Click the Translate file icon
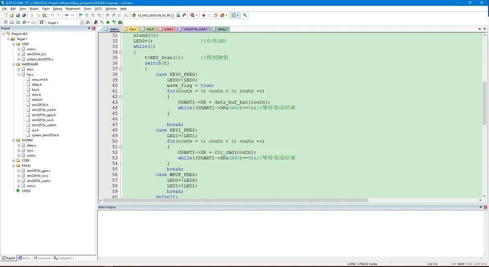The width and height of the screenshot is (489, 267). (5, 22)
